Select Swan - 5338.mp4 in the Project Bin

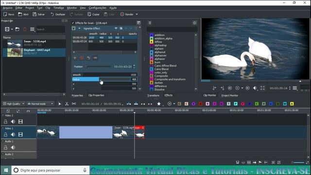click(x=35, y=43)
